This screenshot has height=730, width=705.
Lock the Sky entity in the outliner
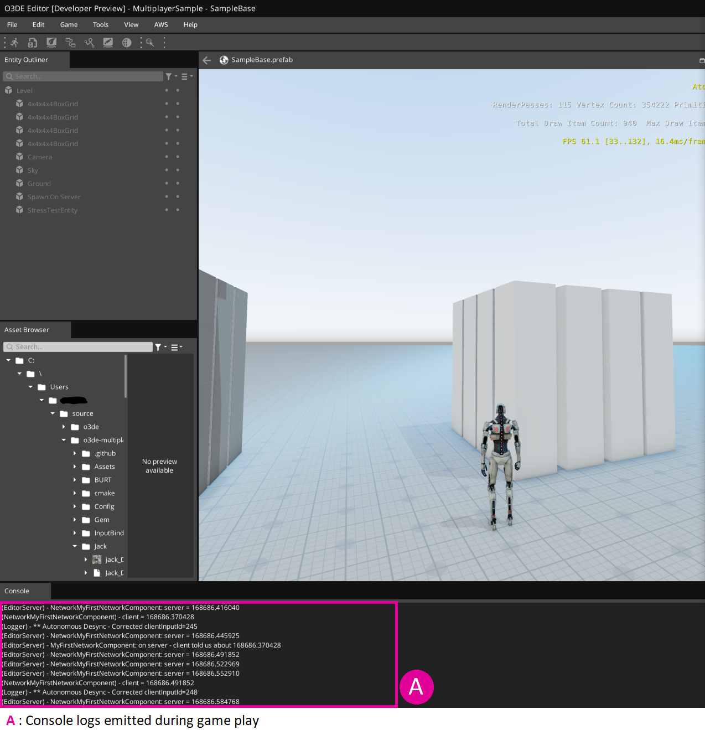click(x=177, y=169)
